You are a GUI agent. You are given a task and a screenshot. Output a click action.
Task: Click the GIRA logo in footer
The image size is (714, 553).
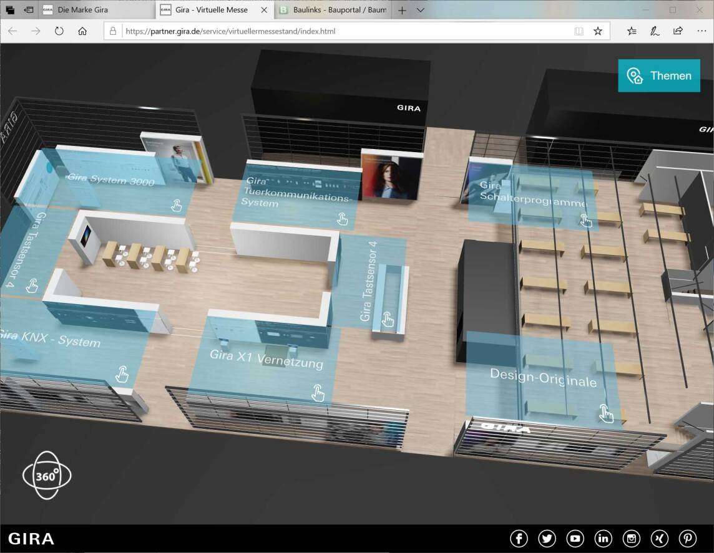click(x=31, y=539)
